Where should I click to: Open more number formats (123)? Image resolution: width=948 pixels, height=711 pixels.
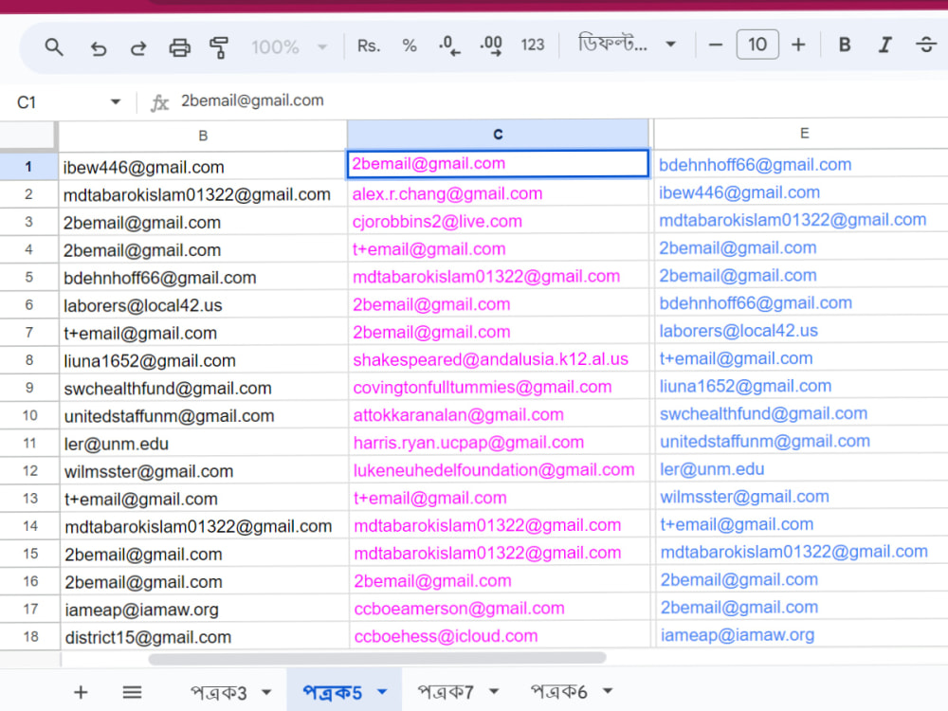tap(533, 46)
